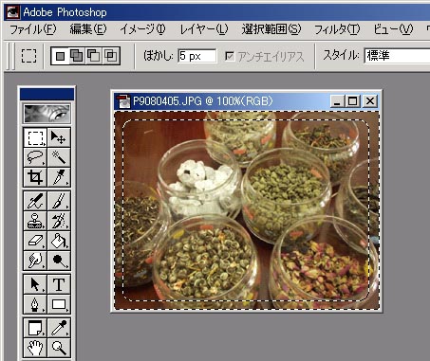Select the Move tool
Screen dimensions: 430x361
(59, 137)
